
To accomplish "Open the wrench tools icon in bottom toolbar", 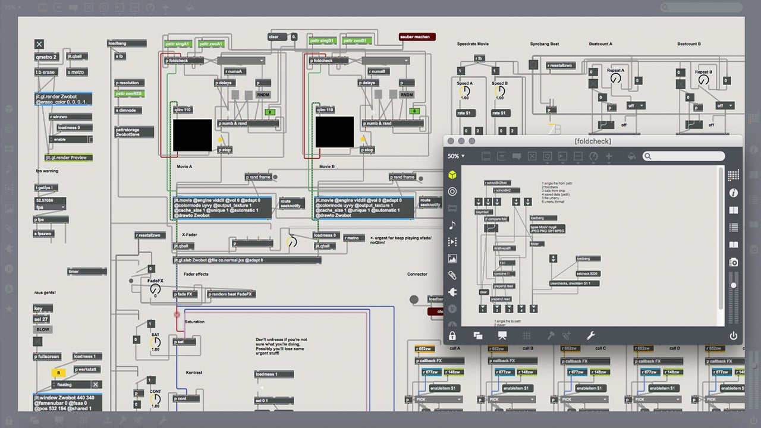I will point(591,336).
